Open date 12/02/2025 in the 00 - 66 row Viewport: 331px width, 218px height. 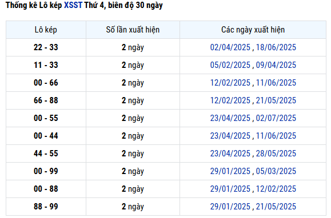pyautogui.click(x=230, y=83)
